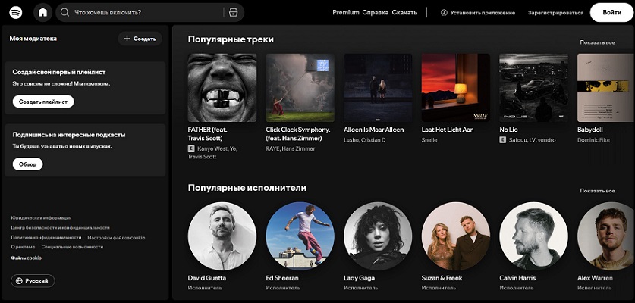
Task: Click the Обзор podcasts button
Action: [x=27, y=164]
